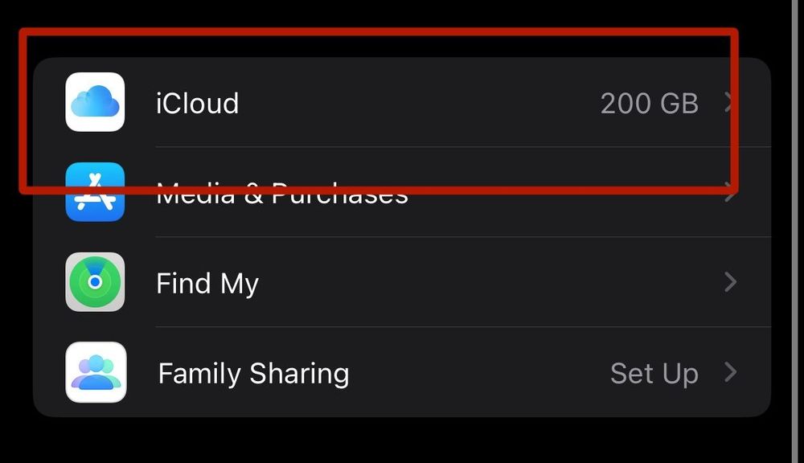Tap the green Find My radar icon

95,282
